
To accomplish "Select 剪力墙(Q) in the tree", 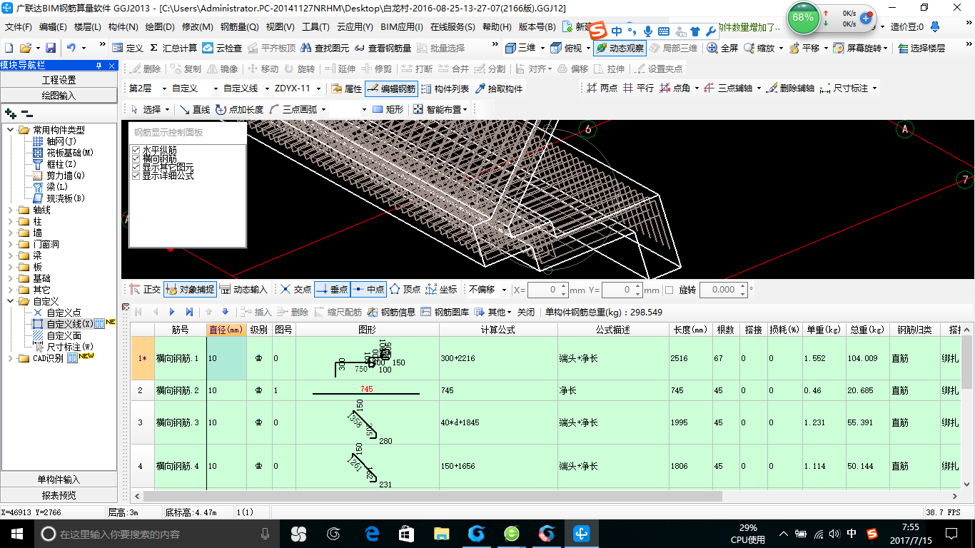I will [66, 176].
